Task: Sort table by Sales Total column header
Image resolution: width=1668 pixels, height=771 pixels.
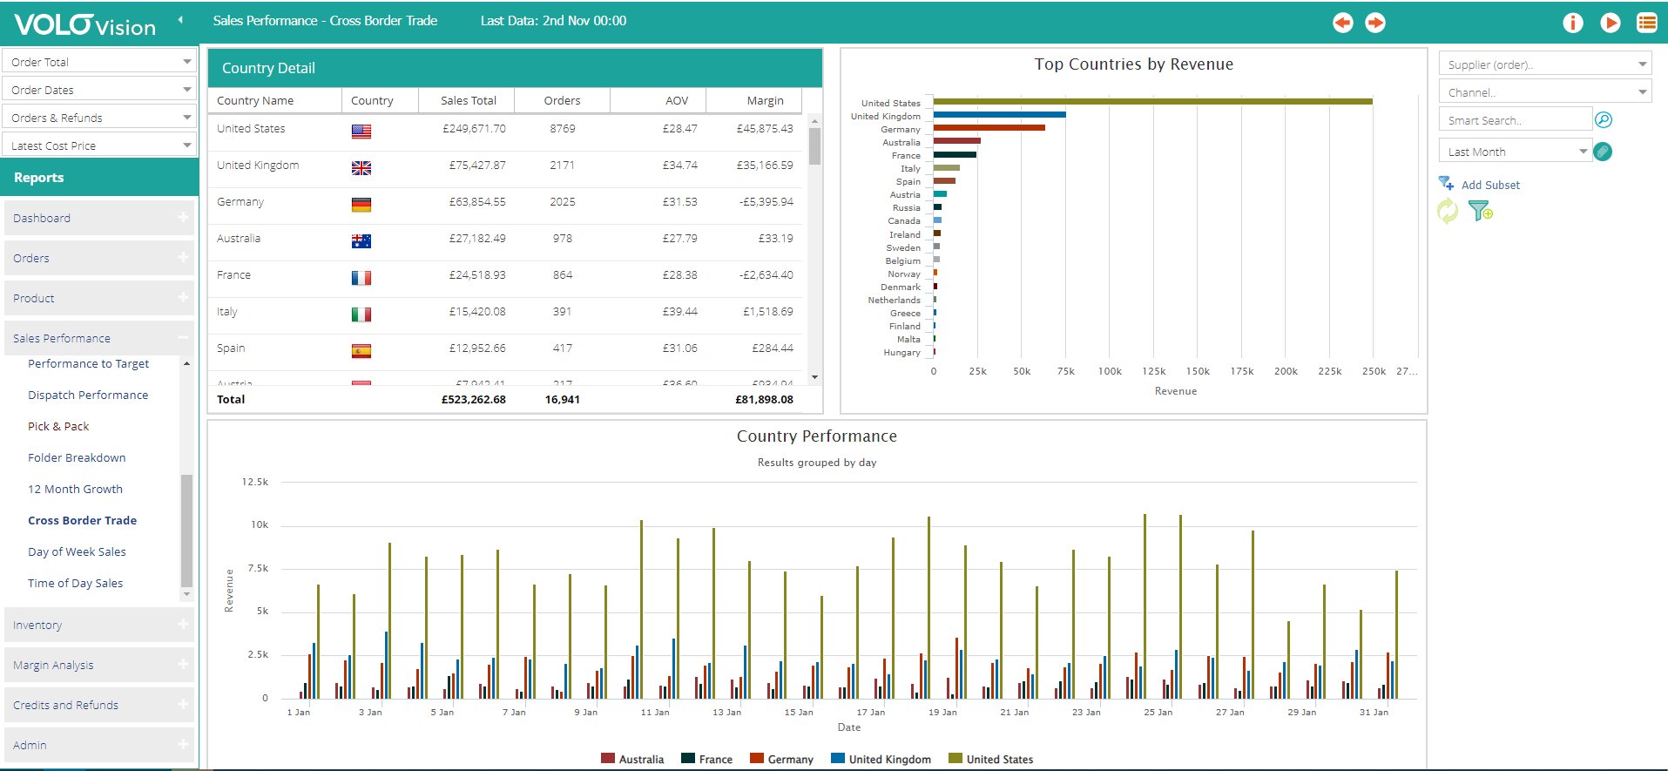Action: tap(468, 100)
